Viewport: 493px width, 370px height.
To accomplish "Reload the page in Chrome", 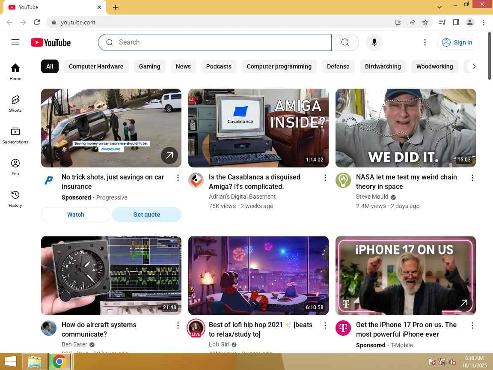I will click(37, 22).
